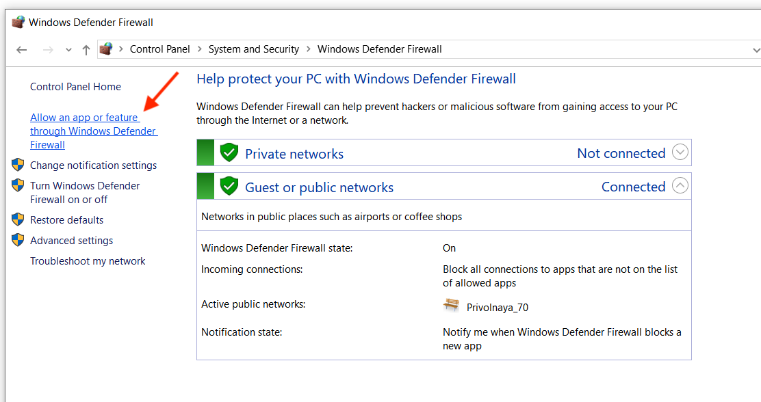Click the Connected status text
Screen dimensions: 761x402
(x=633, y=187)
